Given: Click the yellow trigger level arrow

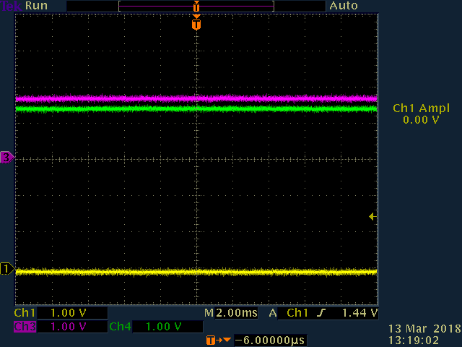Looking at the screenshot, I should tap(372, 217).
